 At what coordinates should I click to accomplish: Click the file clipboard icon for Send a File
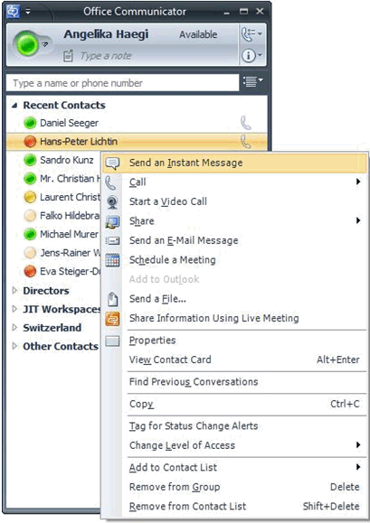[112, 299]
